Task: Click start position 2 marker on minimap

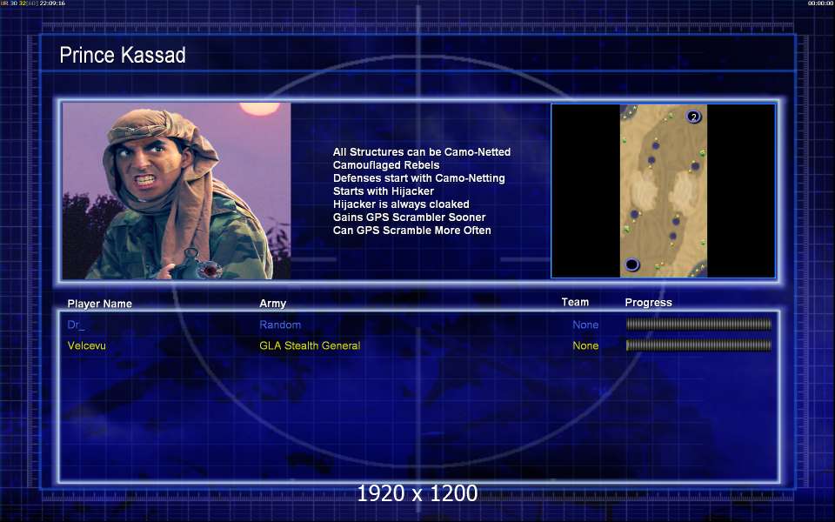Action: click(693, 117)
